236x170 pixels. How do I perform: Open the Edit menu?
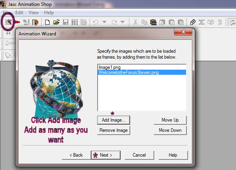19,13
